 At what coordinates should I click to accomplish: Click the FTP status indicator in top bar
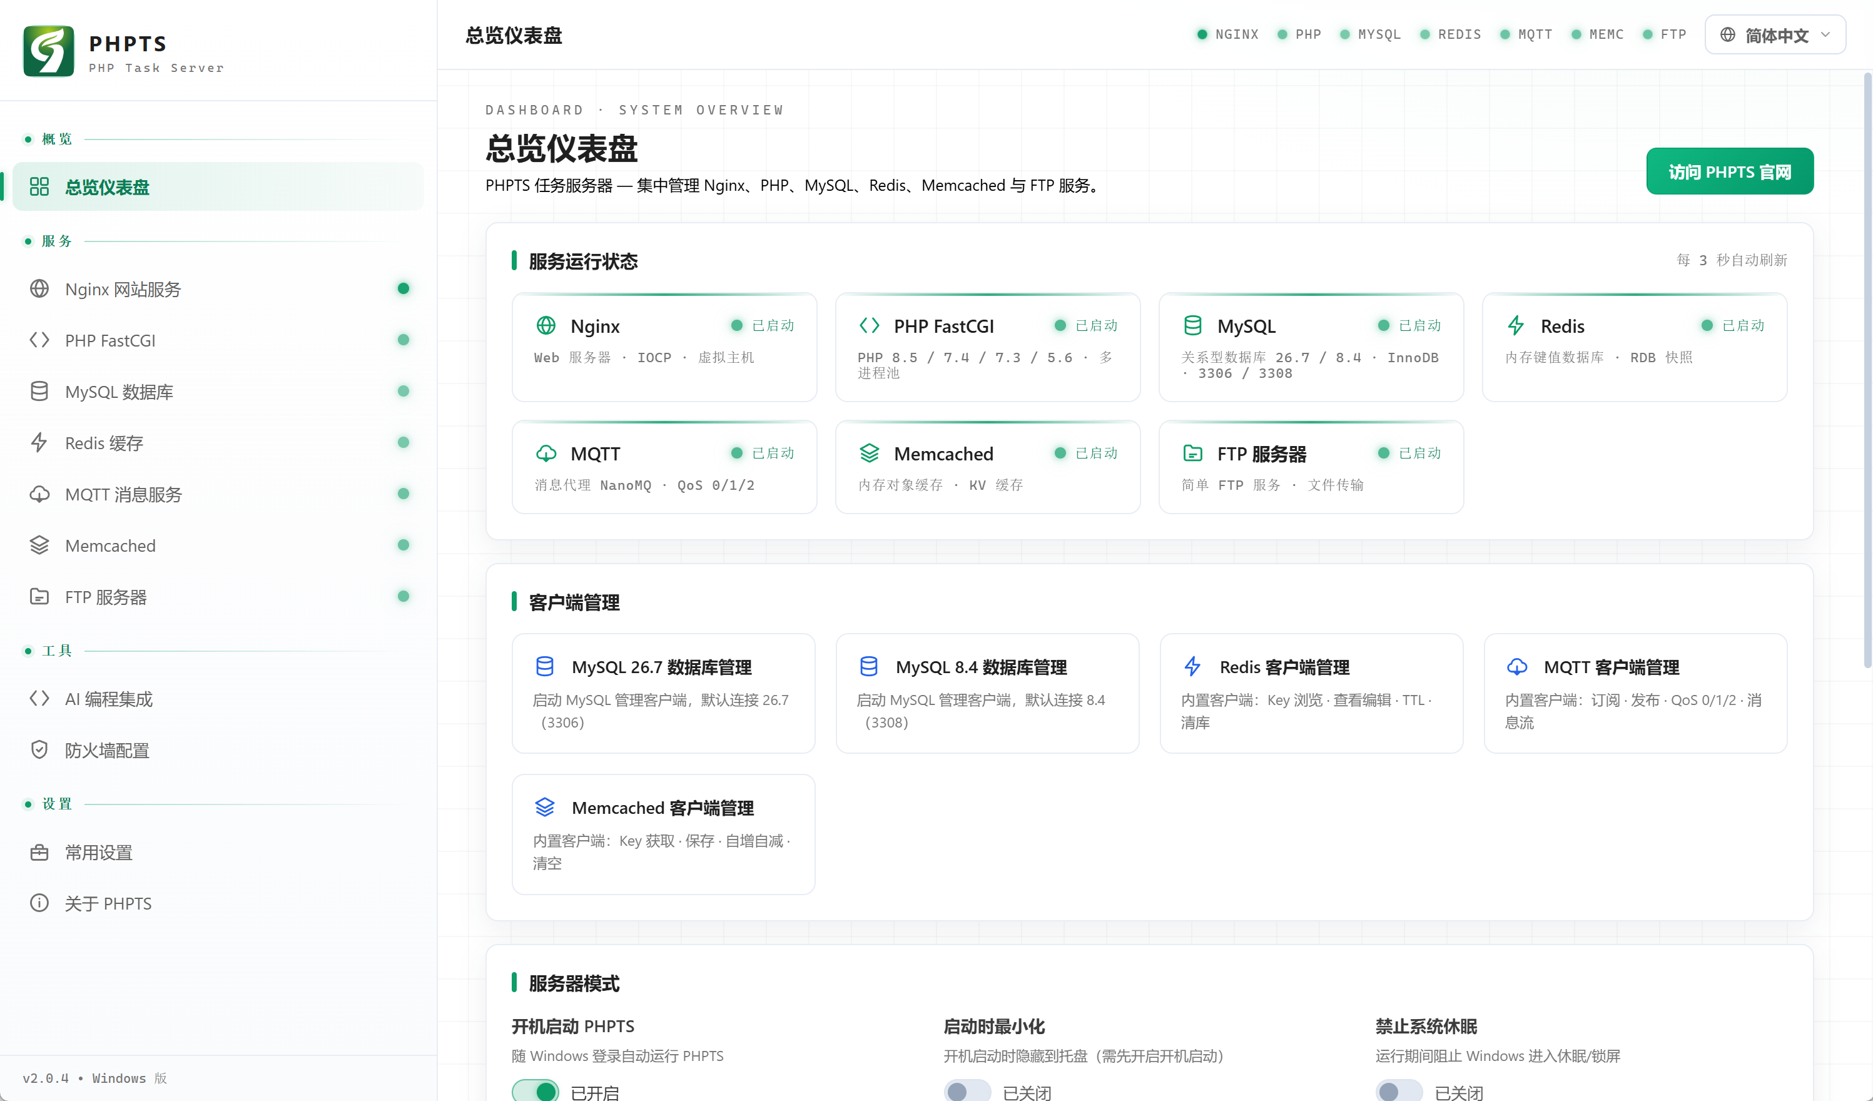tap(1664, 34)
